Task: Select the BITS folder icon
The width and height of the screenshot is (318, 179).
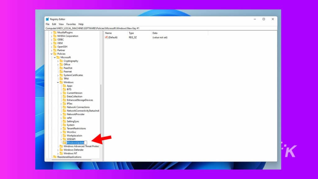Action: point(64,89)
